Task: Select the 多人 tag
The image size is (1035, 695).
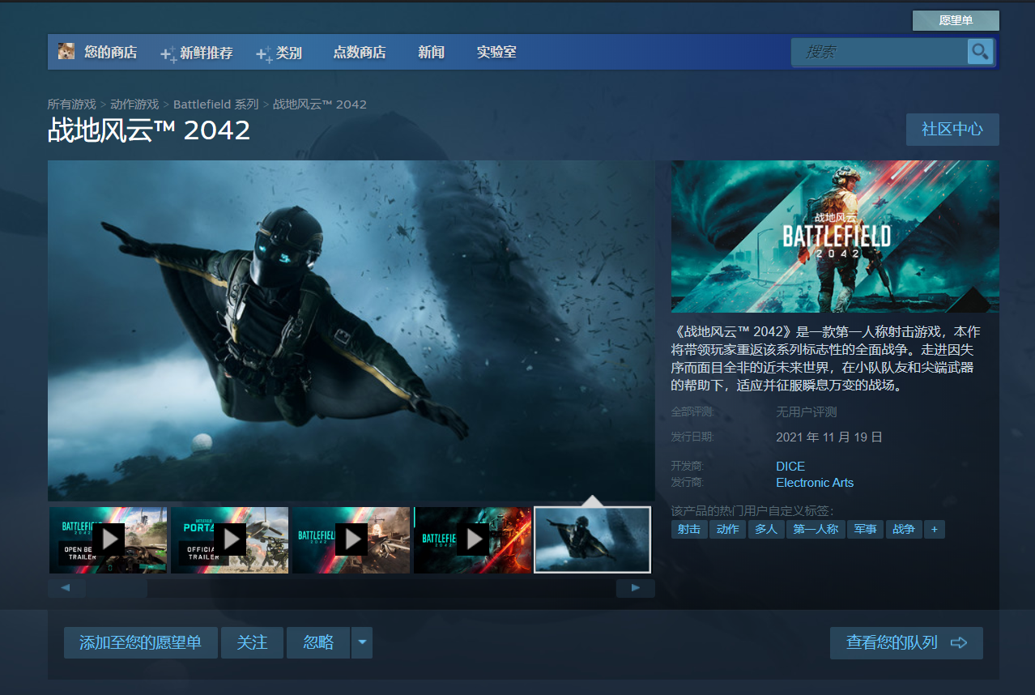Action: pyautogui.click(x=766, y=530)
